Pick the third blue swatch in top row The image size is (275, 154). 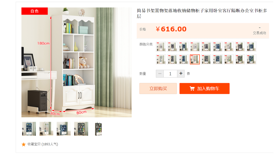click(183, 47)
